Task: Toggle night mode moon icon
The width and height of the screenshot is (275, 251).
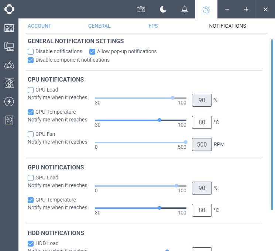Action: pyautogui.click(x=163, y=9)
